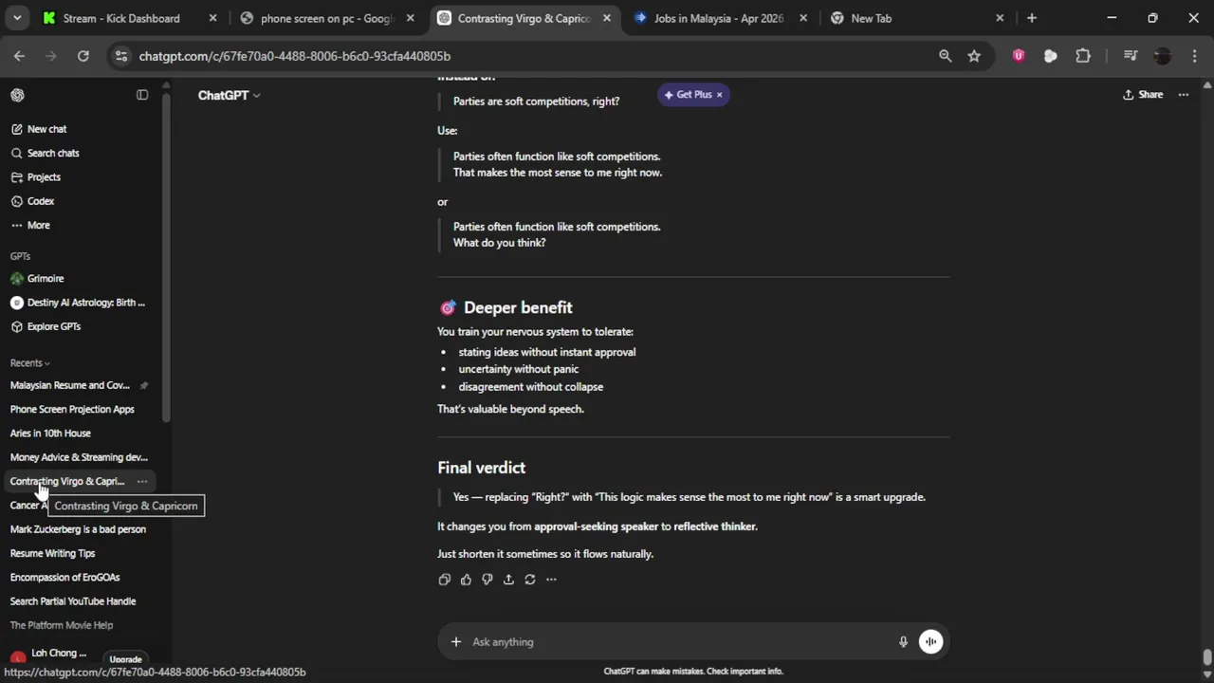The width and height of the screenshot is (1214, 683).
Task: Click the Get Plus button
Action: point(688,95)
